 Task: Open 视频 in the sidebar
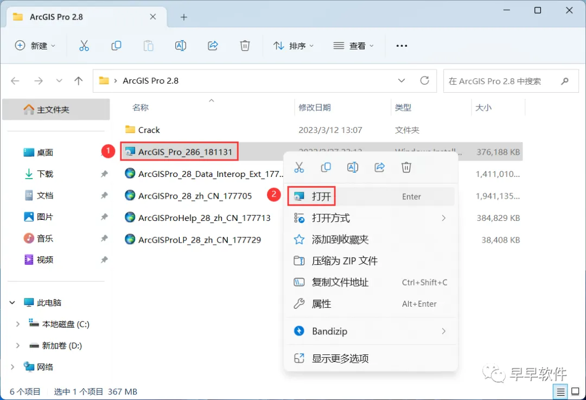[x=45, y=260]
